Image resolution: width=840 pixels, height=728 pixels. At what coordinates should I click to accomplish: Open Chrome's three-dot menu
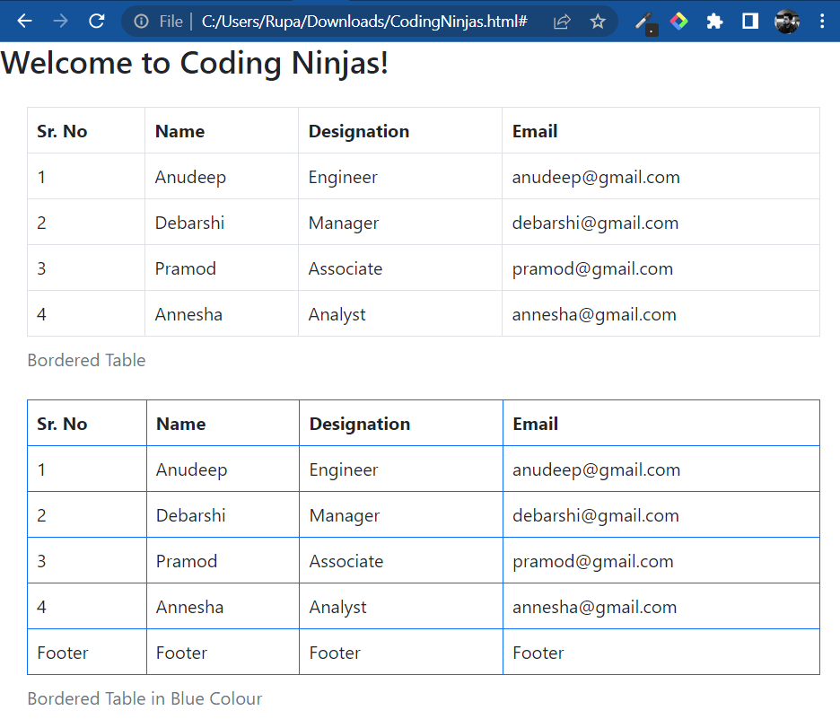coord(823,20)
